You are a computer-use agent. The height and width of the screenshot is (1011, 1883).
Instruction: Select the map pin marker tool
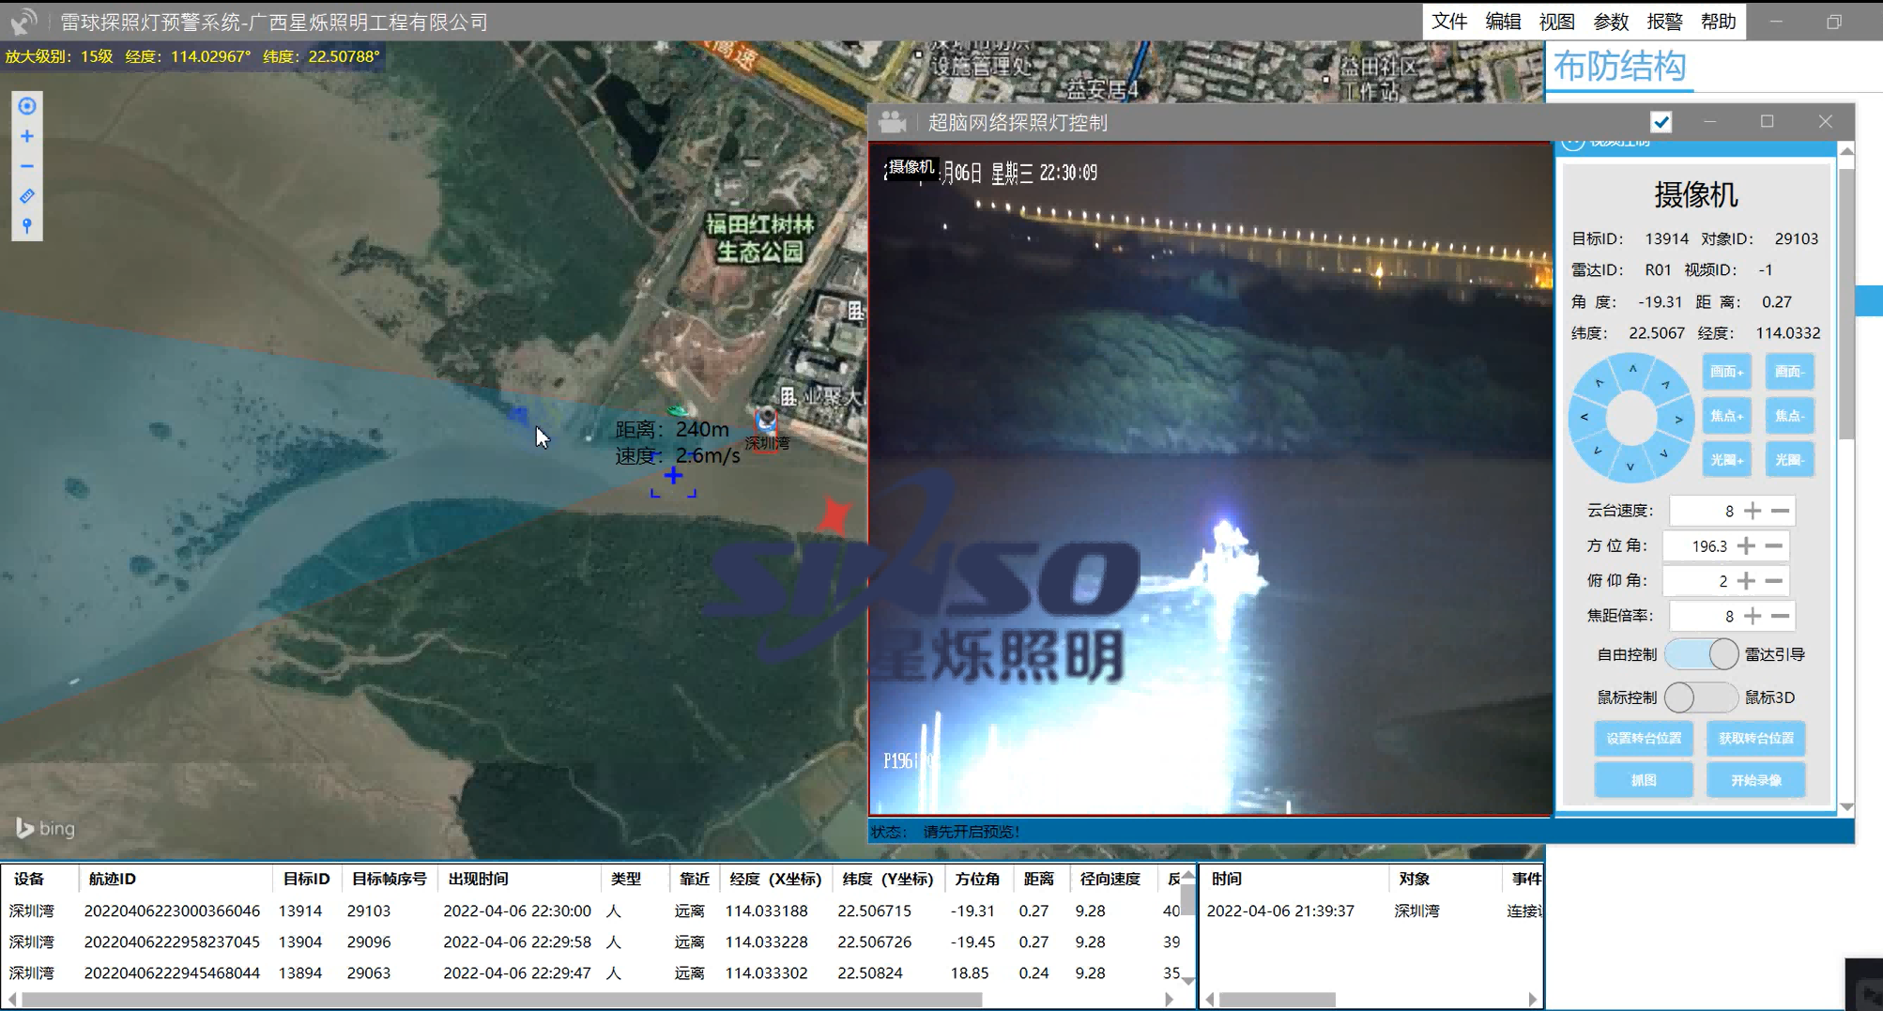(x=27, y=226)
